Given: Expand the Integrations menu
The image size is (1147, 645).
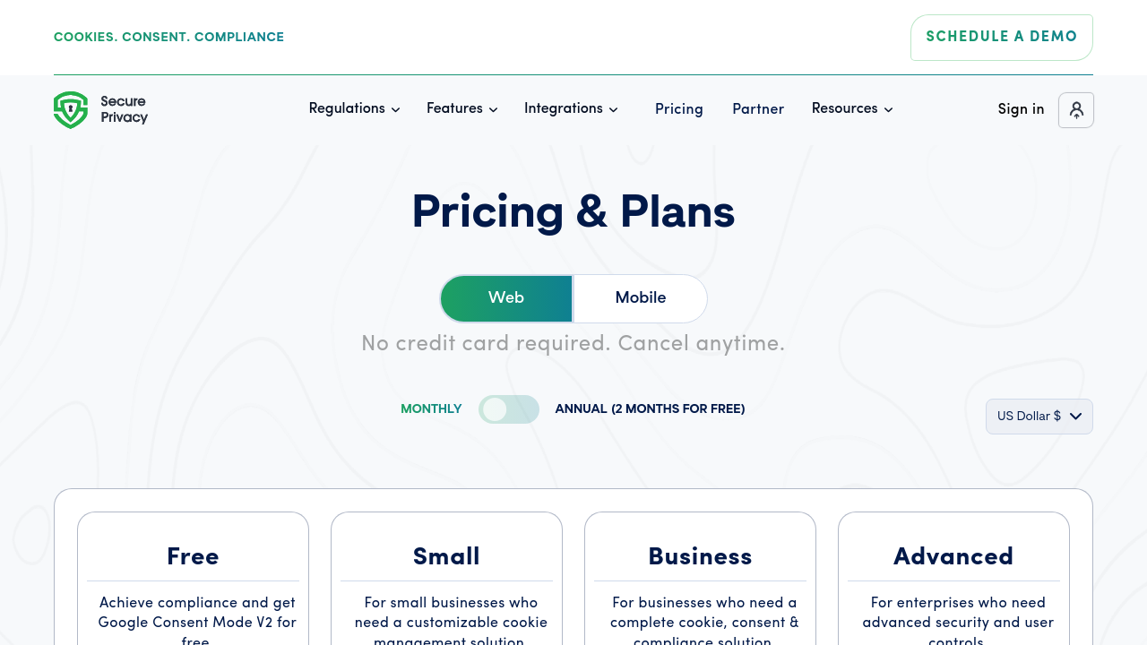Looking at the screenshot, I should click(564, 109).
